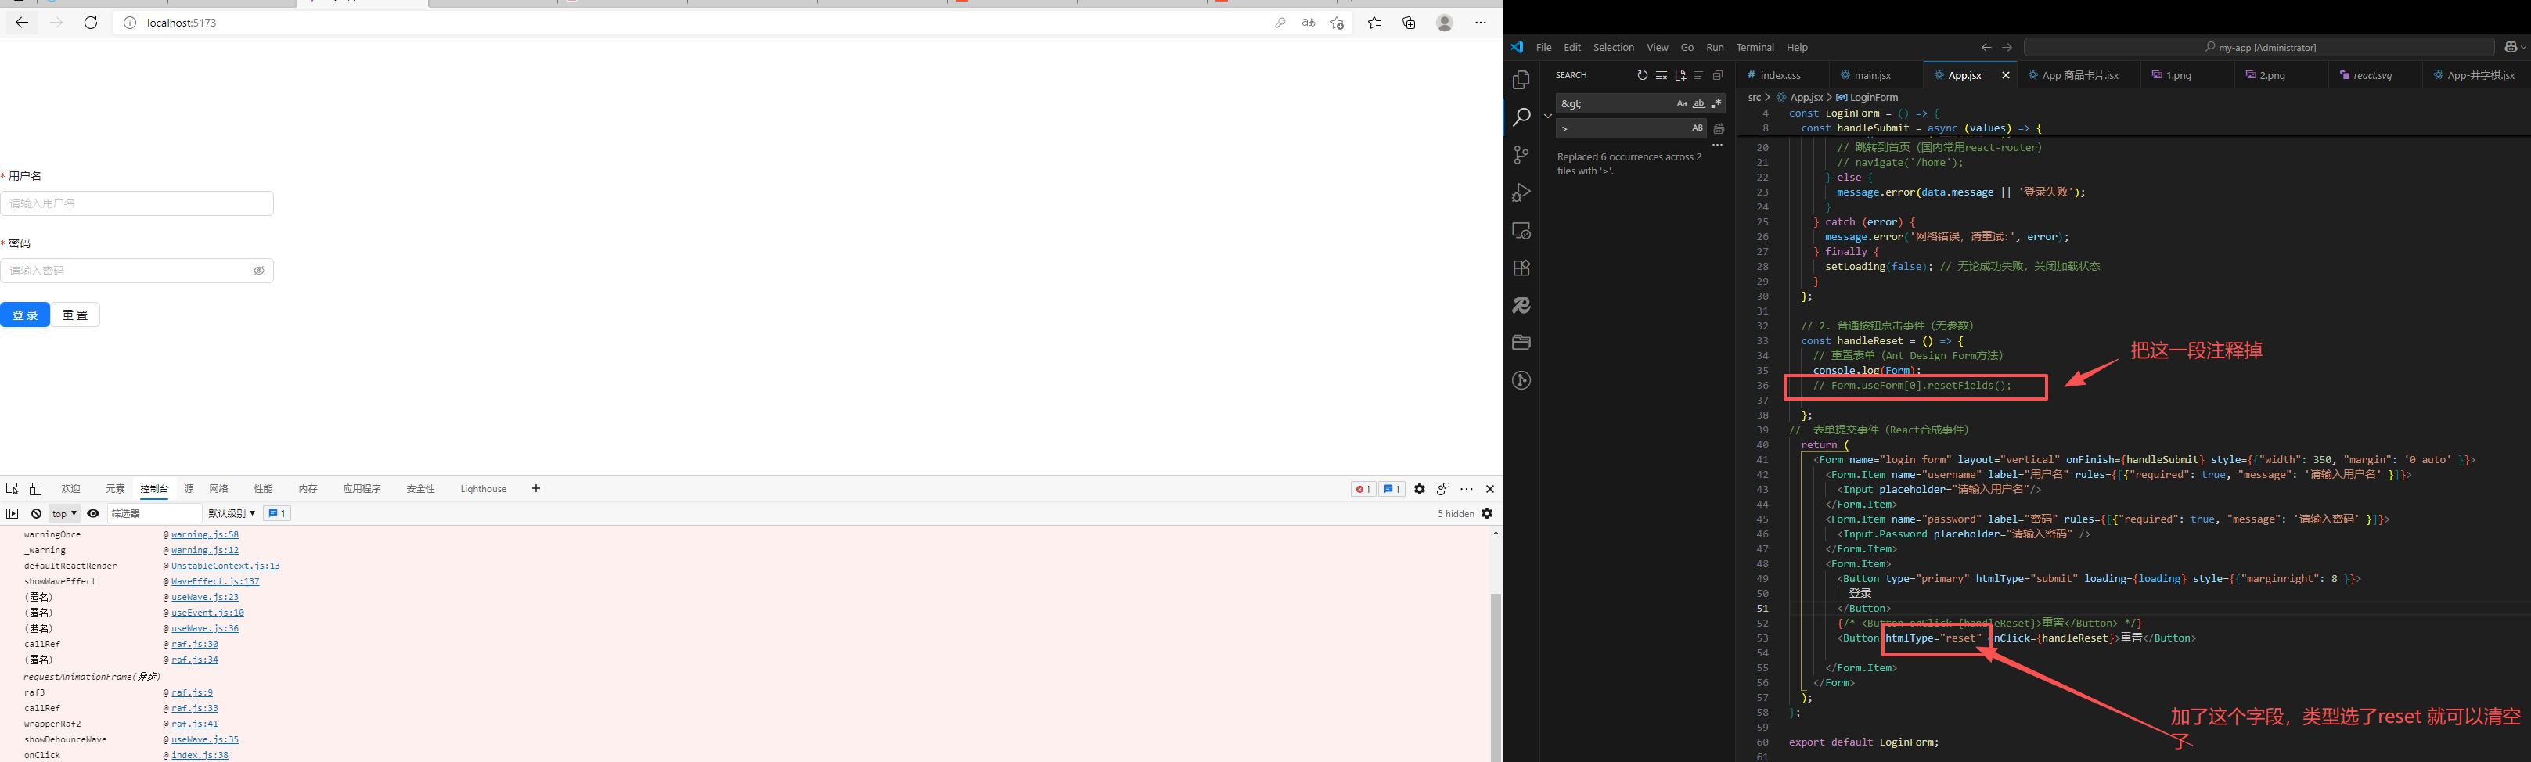Toggle search results tree view icon
Screen dimensions: 2531x762
click(1699, 76)
